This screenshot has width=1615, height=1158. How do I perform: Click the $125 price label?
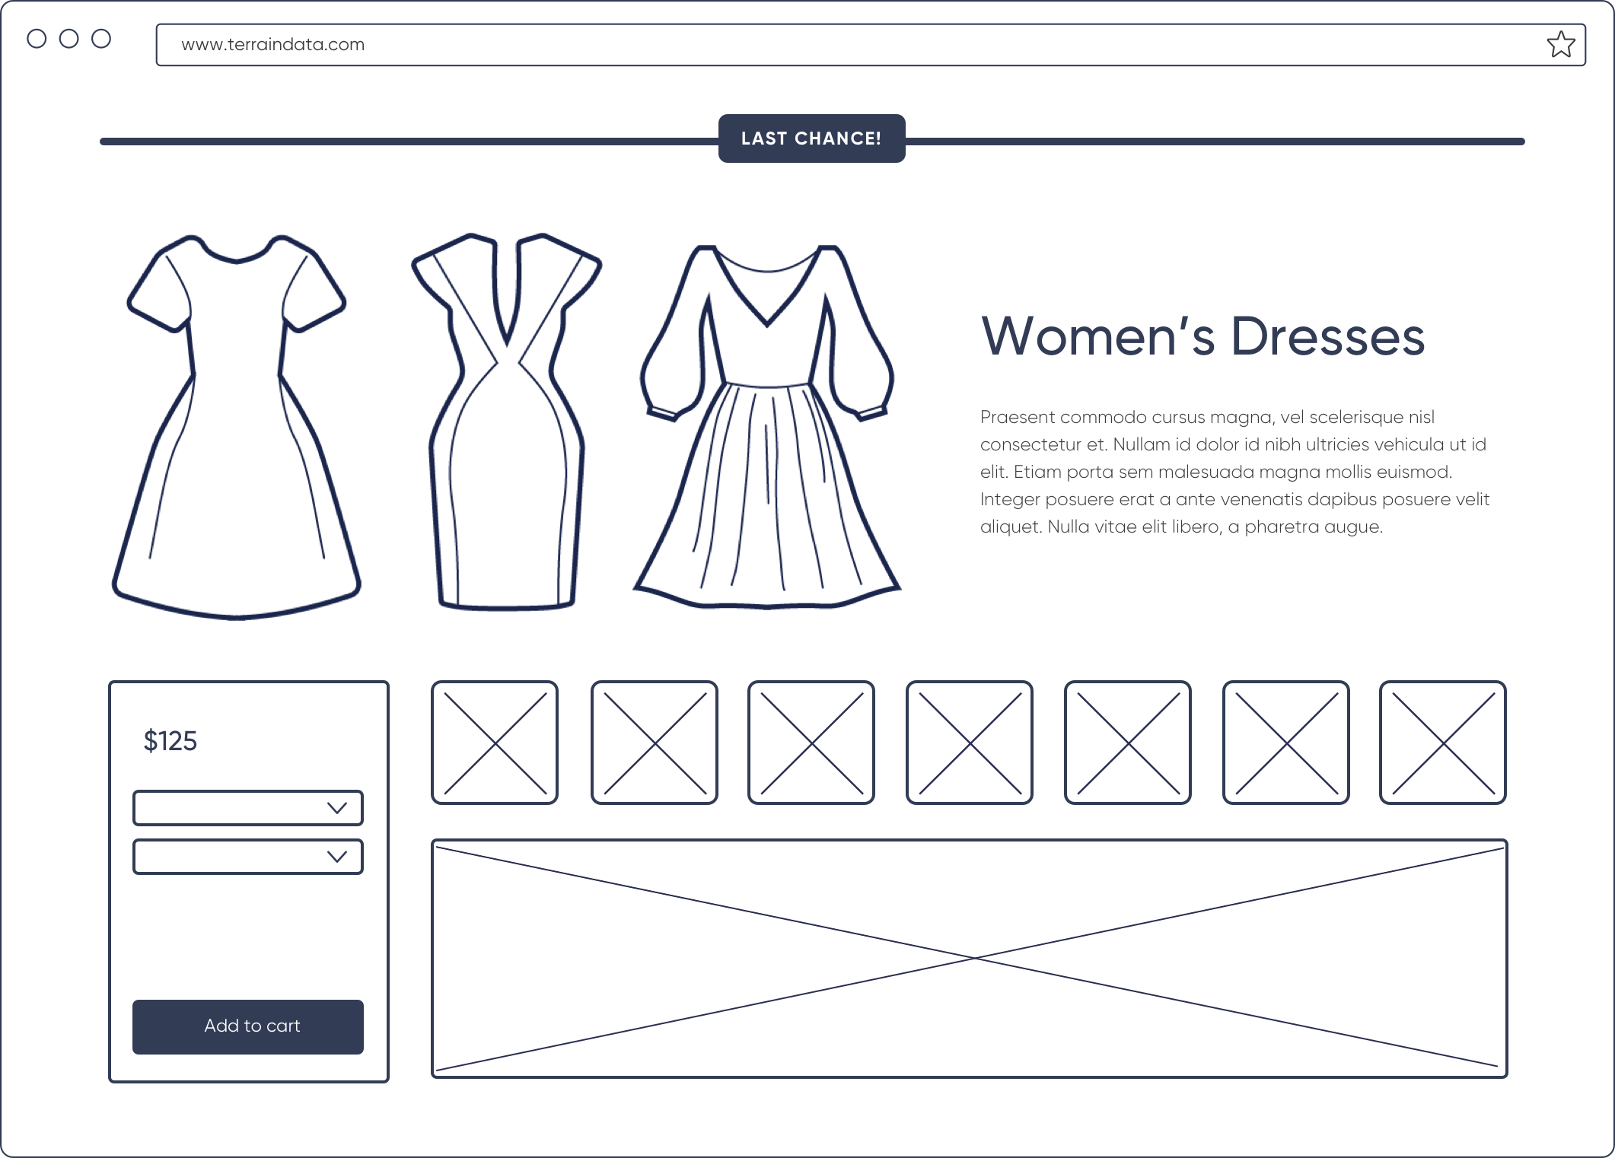[x=170, y=741]
